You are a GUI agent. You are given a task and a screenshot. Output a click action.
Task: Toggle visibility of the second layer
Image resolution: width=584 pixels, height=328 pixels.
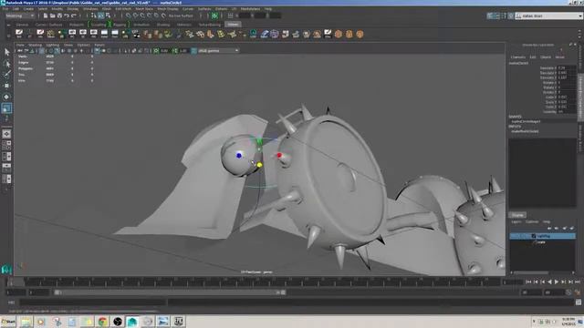514,241
